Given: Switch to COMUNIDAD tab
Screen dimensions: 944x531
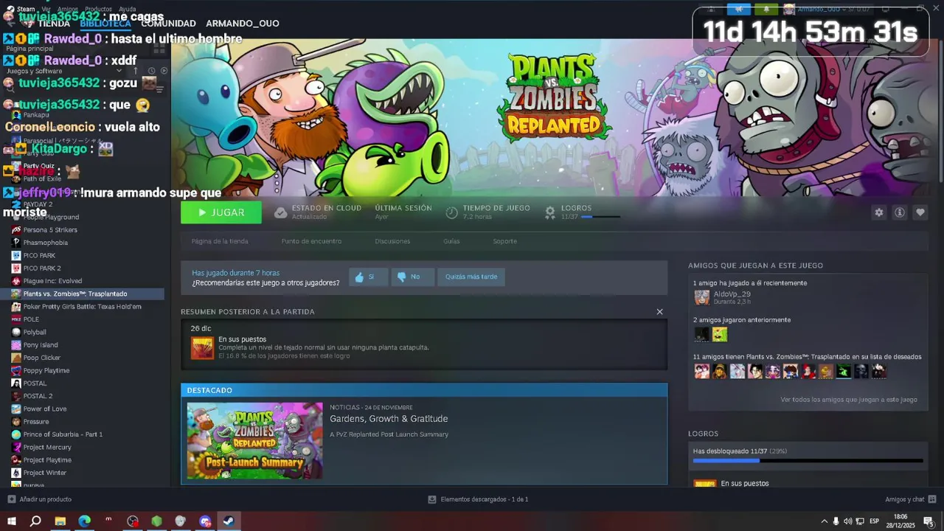Looking at the screenshot, I should coord(168,24).
